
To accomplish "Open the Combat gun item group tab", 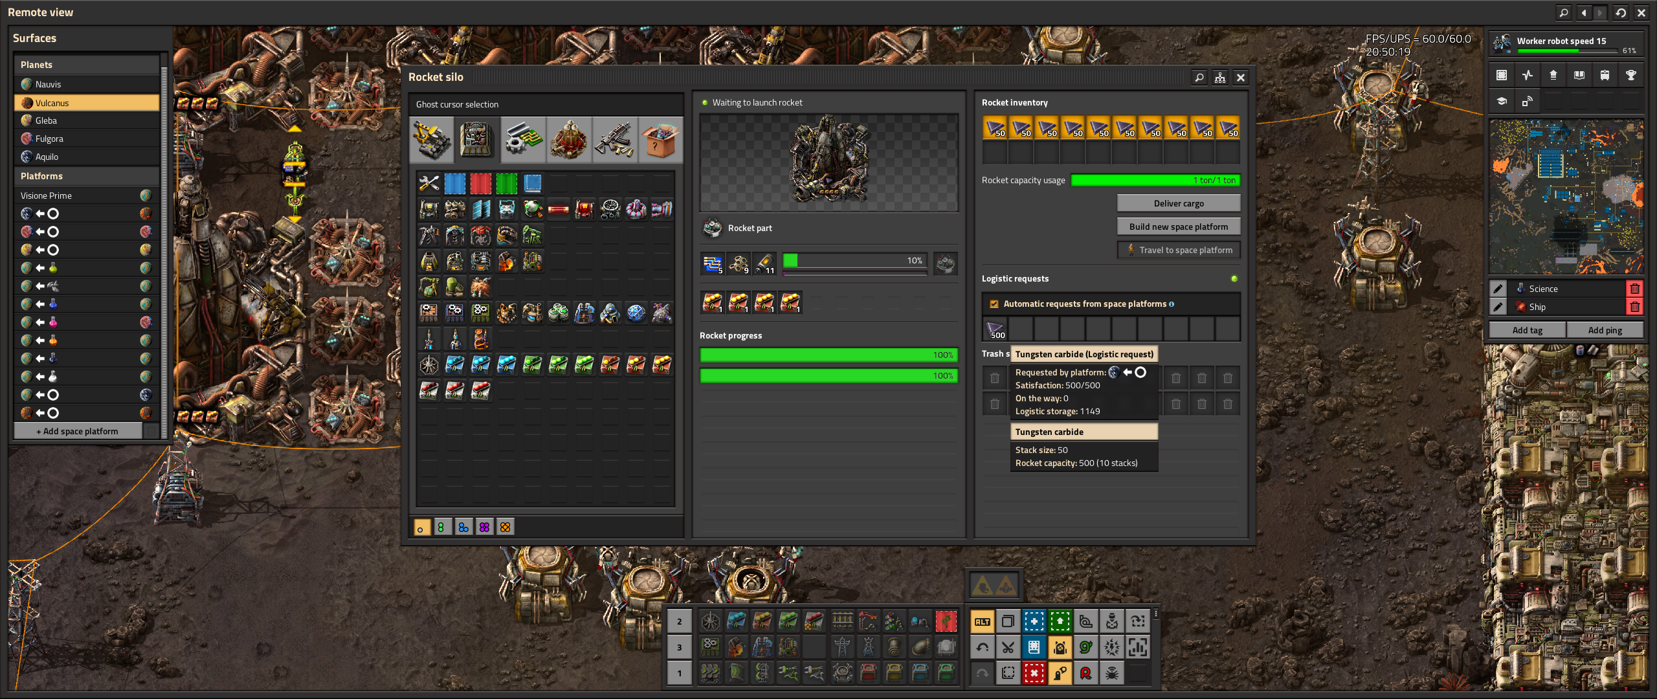I will click(615, 140).
